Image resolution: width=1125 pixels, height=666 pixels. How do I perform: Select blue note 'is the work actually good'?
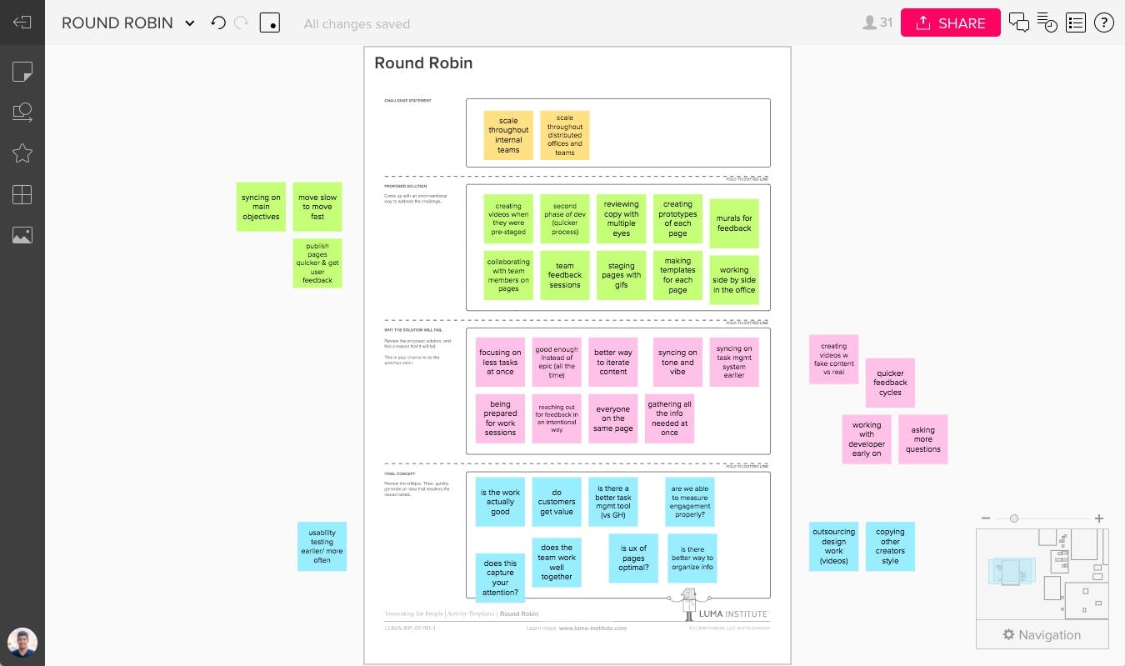pyautogui.click(x=500, y=502)
